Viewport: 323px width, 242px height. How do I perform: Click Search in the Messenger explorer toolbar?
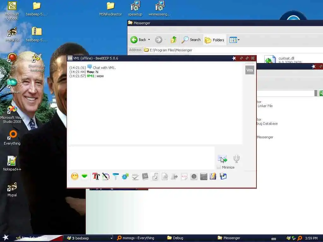tap(191, 40)
